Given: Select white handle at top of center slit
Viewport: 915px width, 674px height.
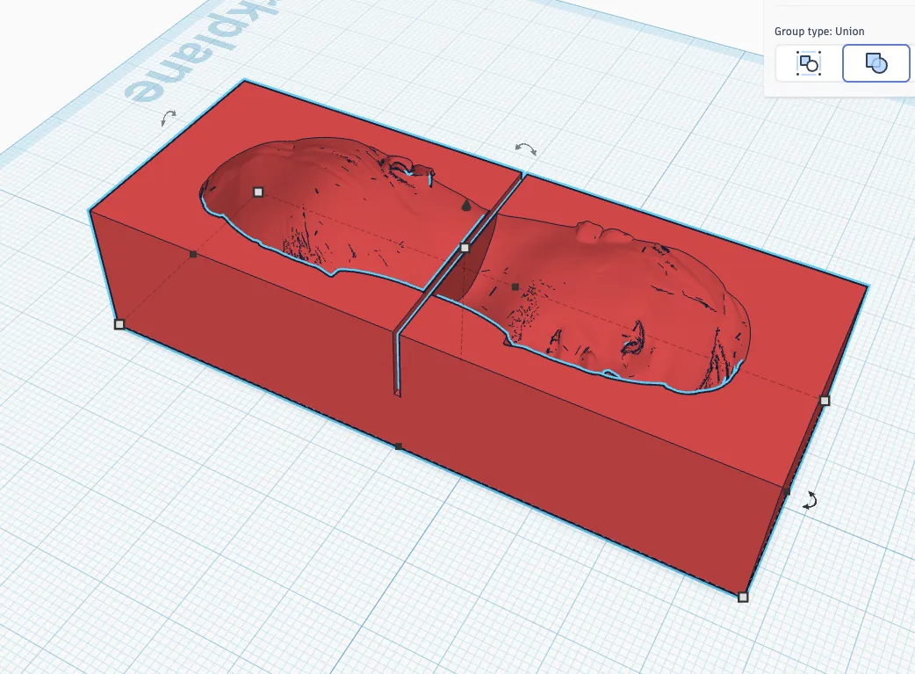Looking at the screenshot, I should 465,248.
